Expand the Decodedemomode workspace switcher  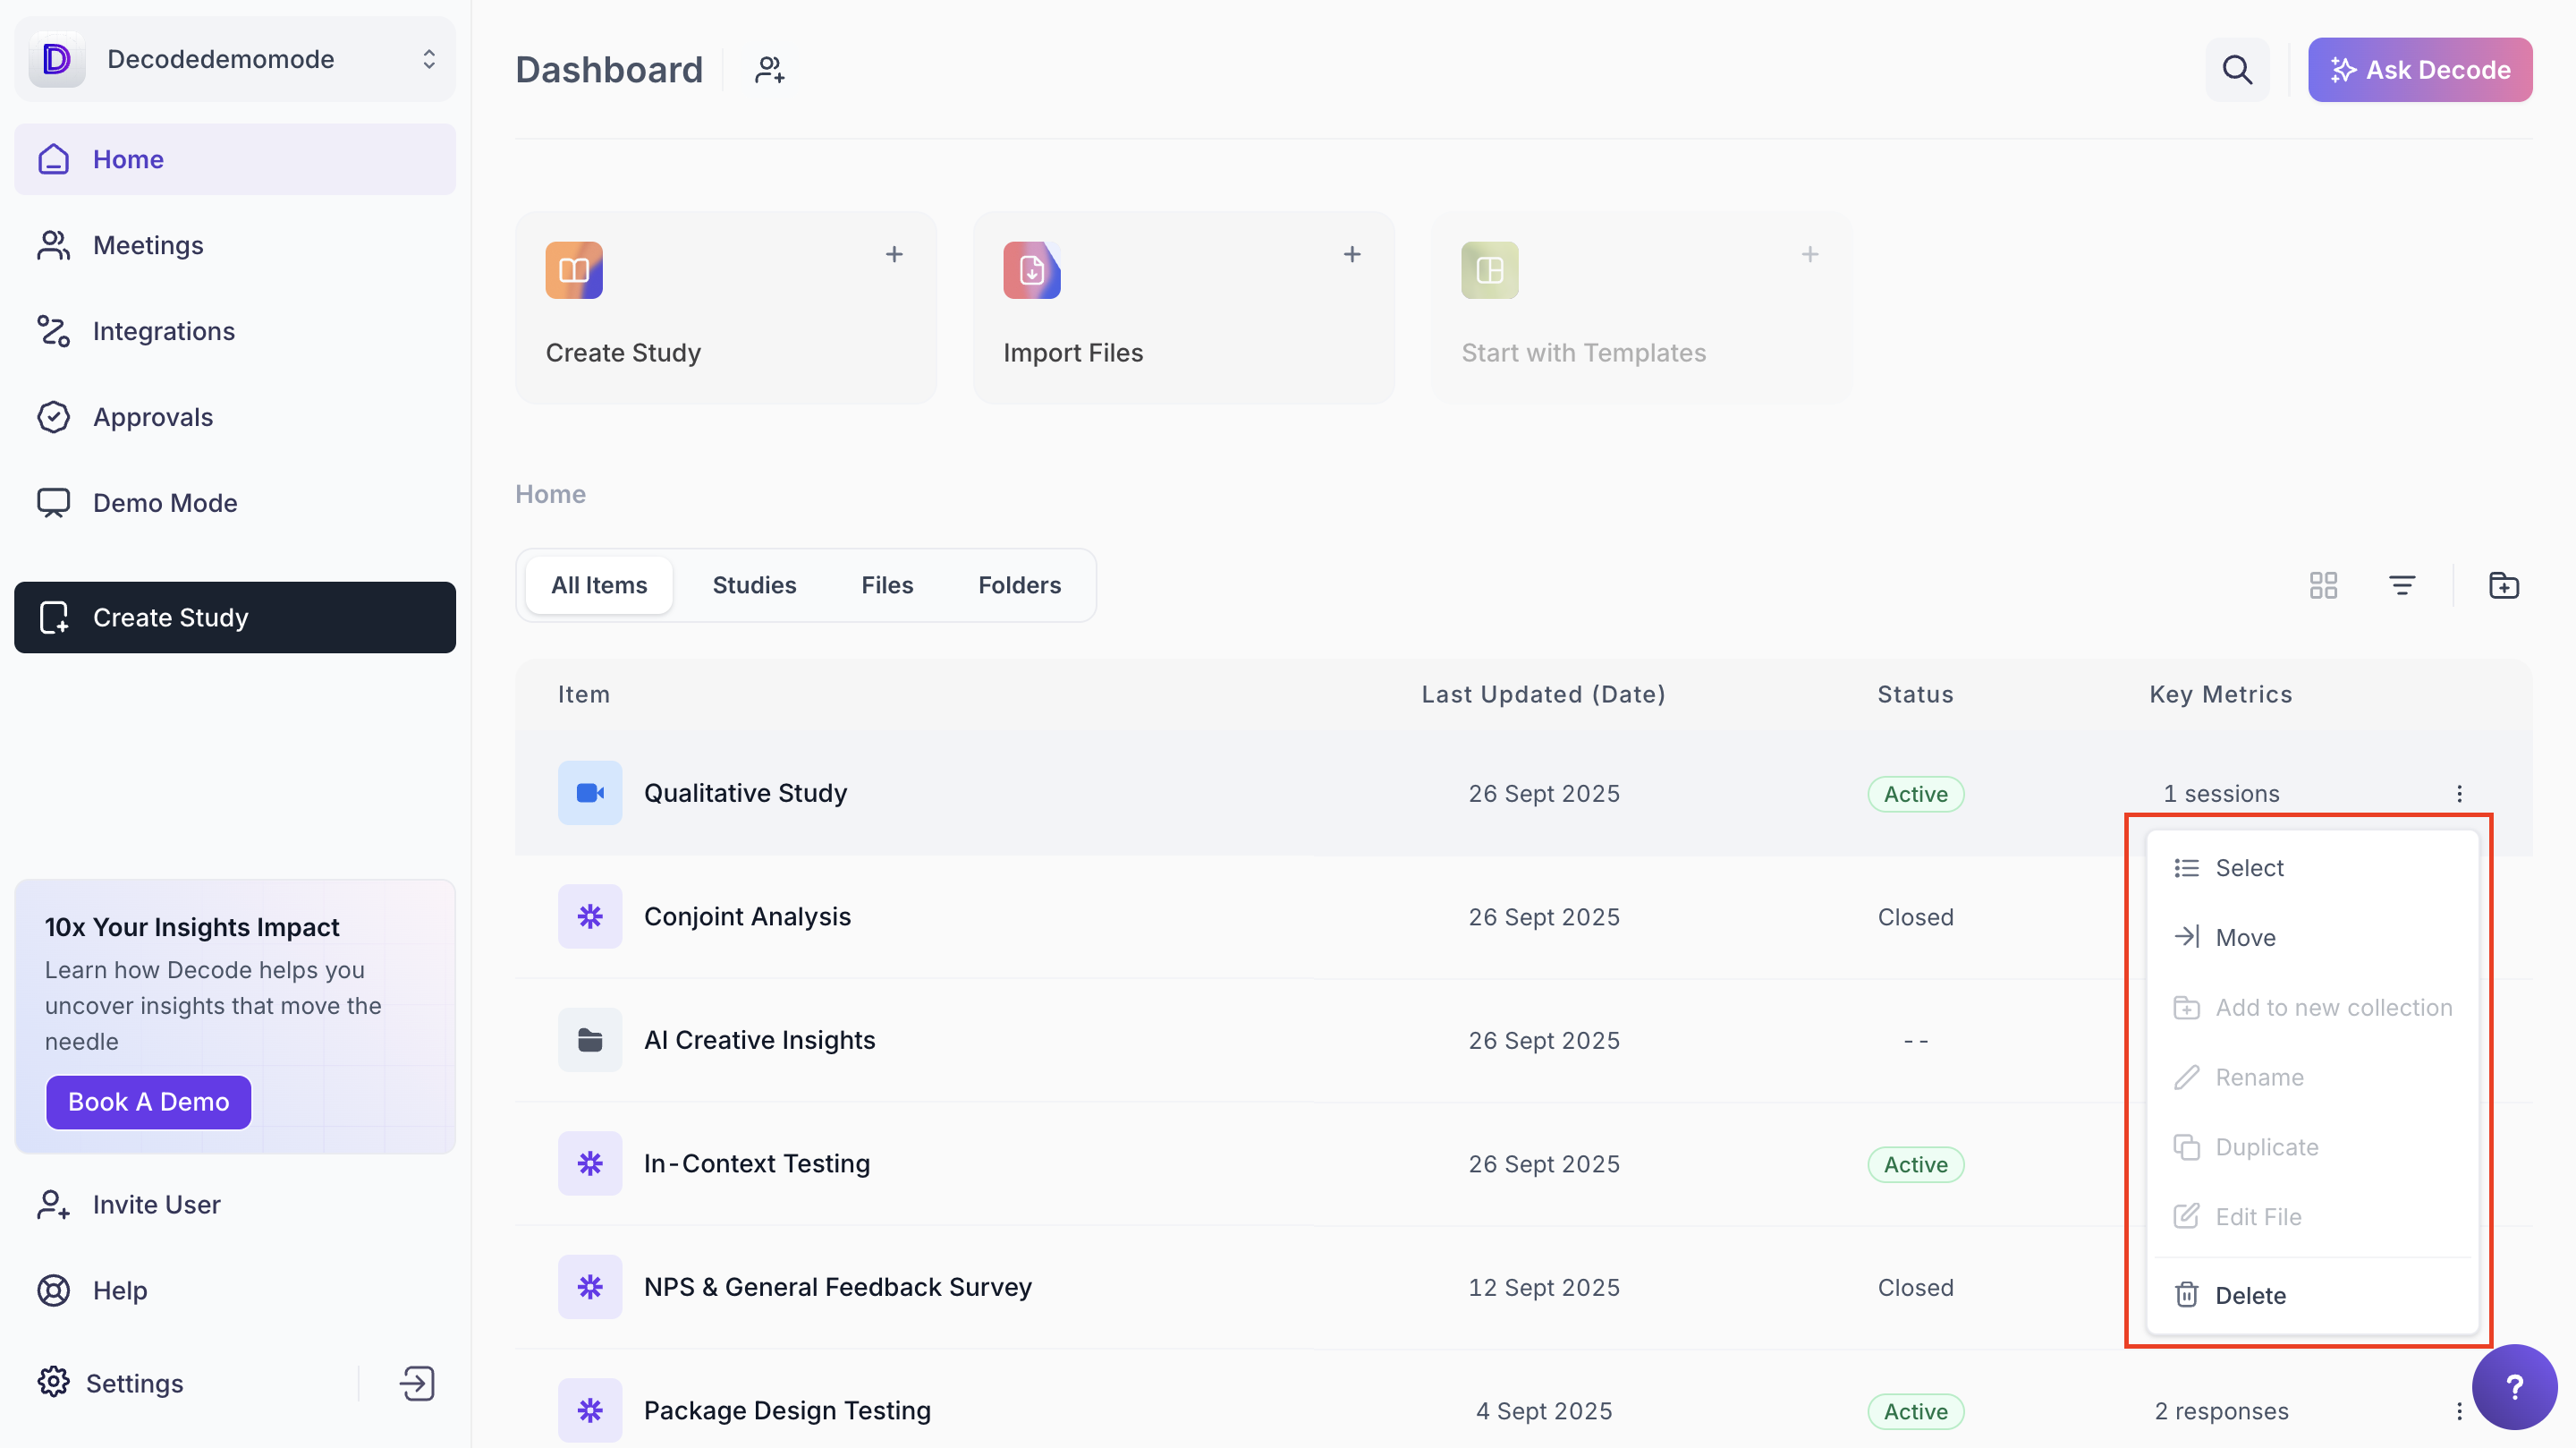click(x=429, y=59)
